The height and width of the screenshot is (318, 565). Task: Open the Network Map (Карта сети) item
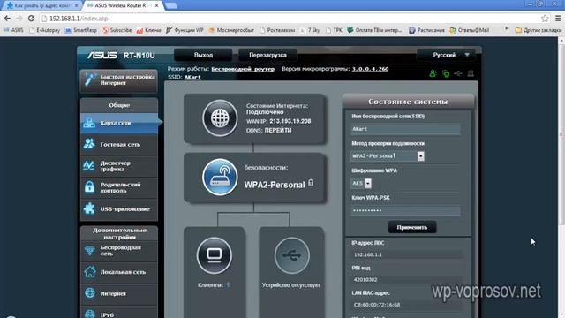(119, 123)
